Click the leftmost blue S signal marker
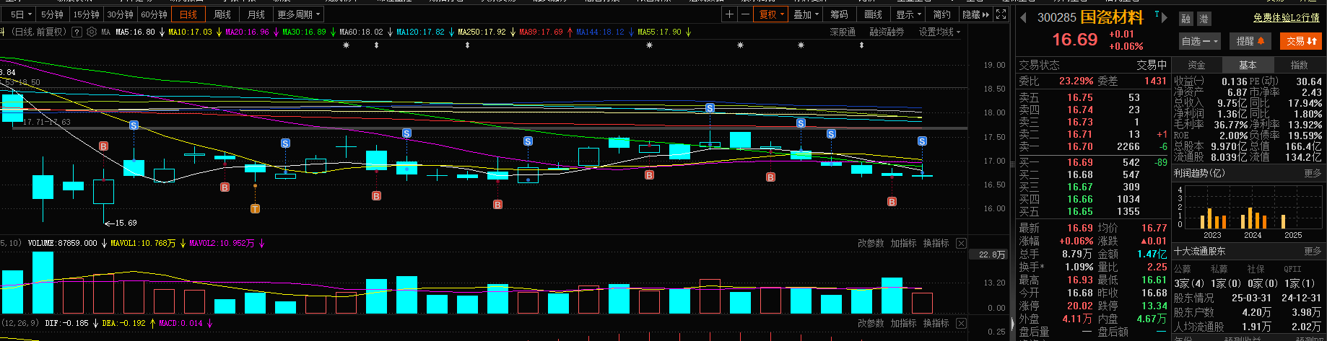The width and height of the screenshot is (1327, 341). point(134,125)
